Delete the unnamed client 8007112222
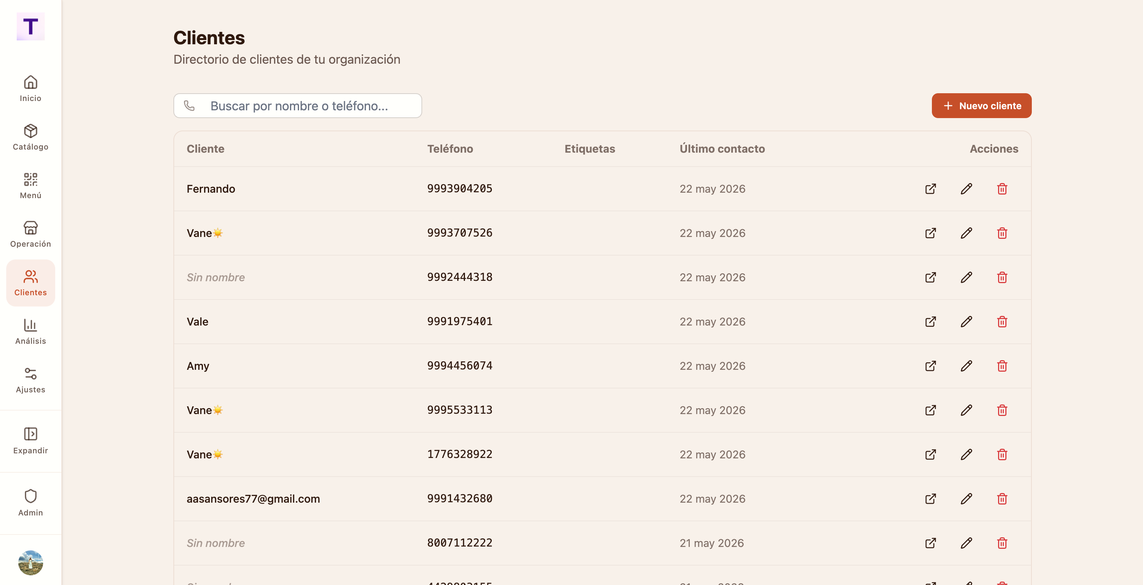This screenshot has height=585, width=1143. click(1002, 543)
